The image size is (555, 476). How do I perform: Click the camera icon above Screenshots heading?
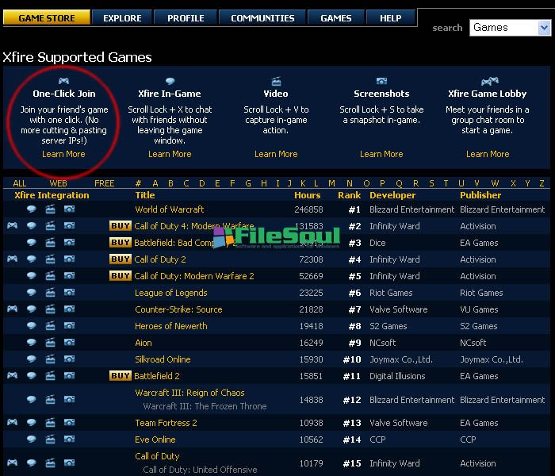381,81
